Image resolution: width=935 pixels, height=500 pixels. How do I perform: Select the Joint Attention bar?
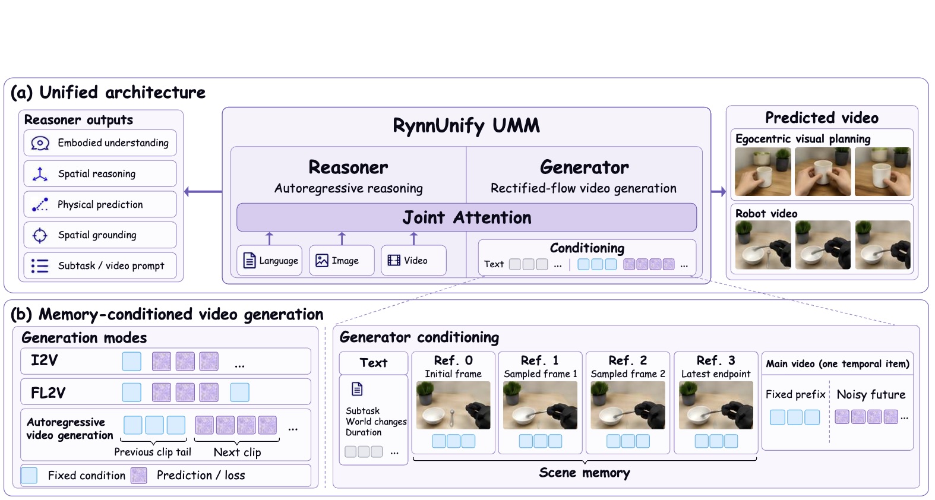tap(466, 217)
